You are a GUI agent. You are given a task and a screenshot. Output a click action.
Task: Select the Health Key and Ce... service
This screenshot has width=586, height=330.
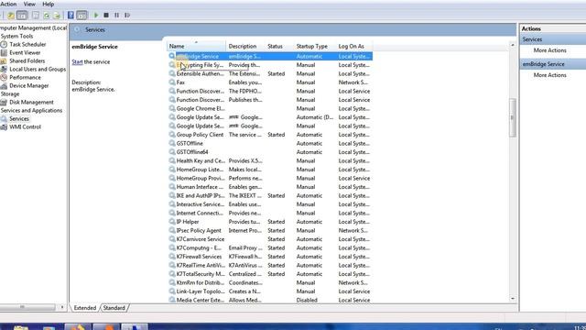point(270,161)
